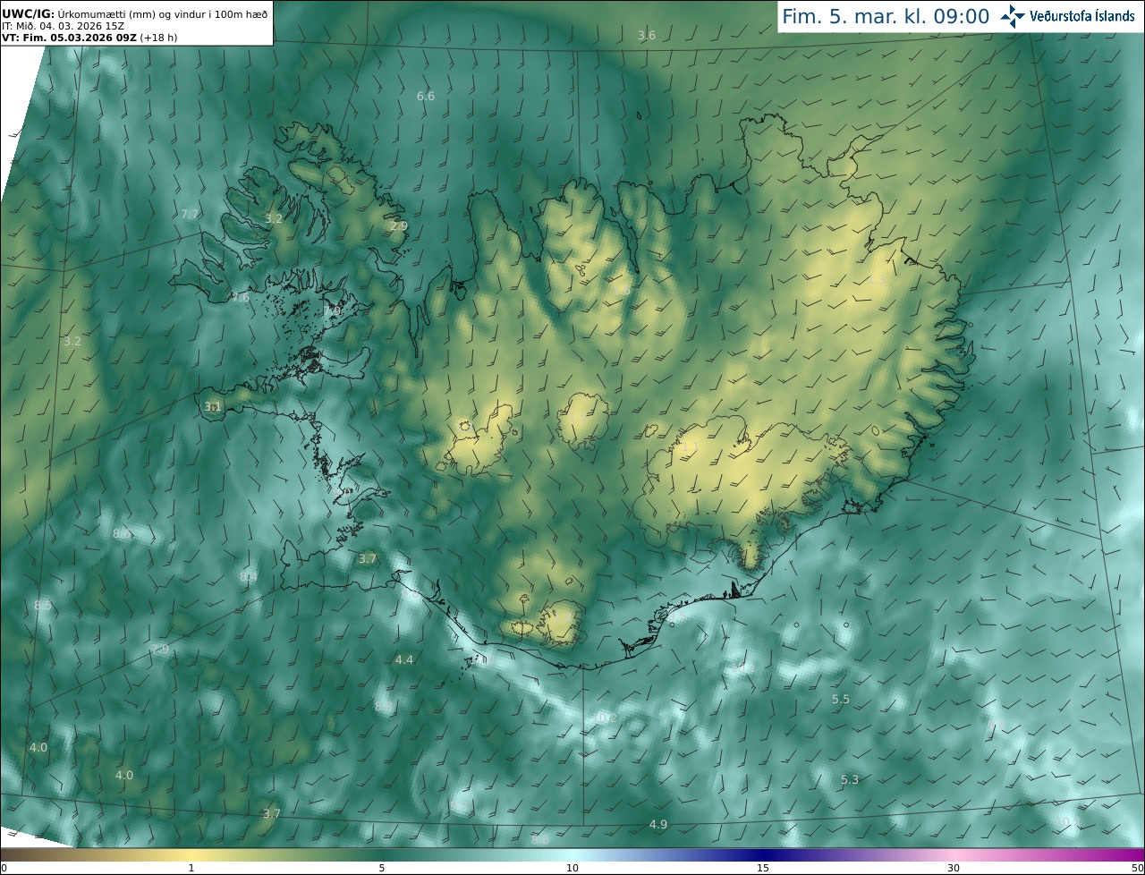The height and width of the screenshot is (875, 1145).
Task: Click the 'Fim. 5. mar. kl. 09:00' timestamp
Action: pos(886,16)
